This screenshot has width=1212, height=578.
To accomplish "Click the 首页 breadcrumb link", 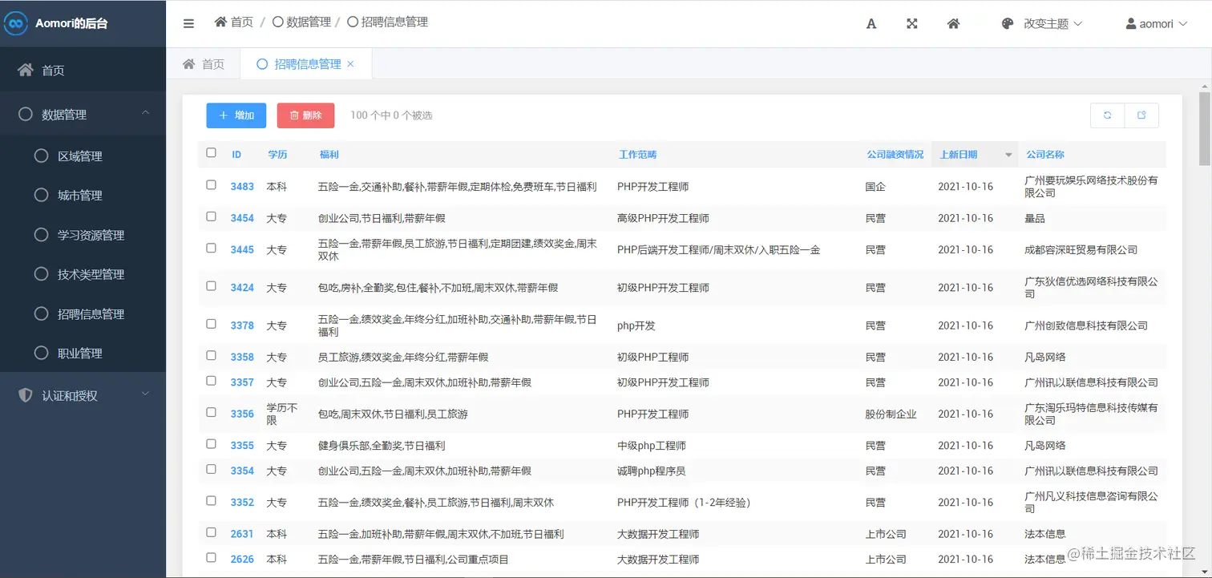I will (x=233, y=22).
